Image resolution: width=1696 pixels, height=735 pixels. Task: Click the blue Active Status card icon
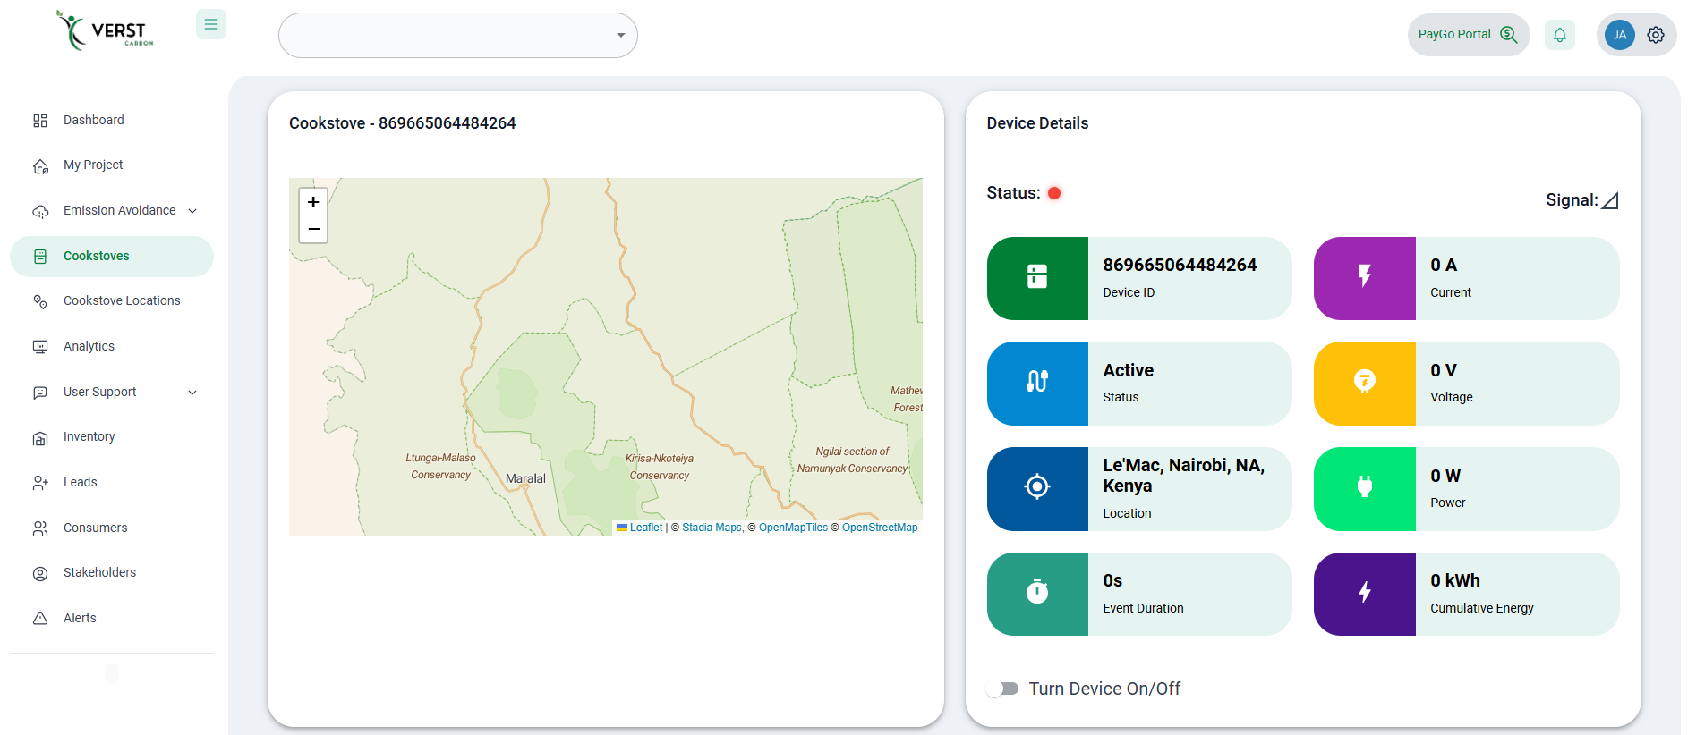(1037, 384)
